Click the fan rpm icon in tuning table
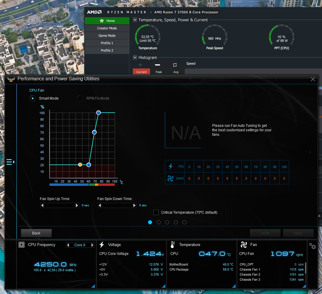This screenshot has width=322, height=294. (171, 178)
